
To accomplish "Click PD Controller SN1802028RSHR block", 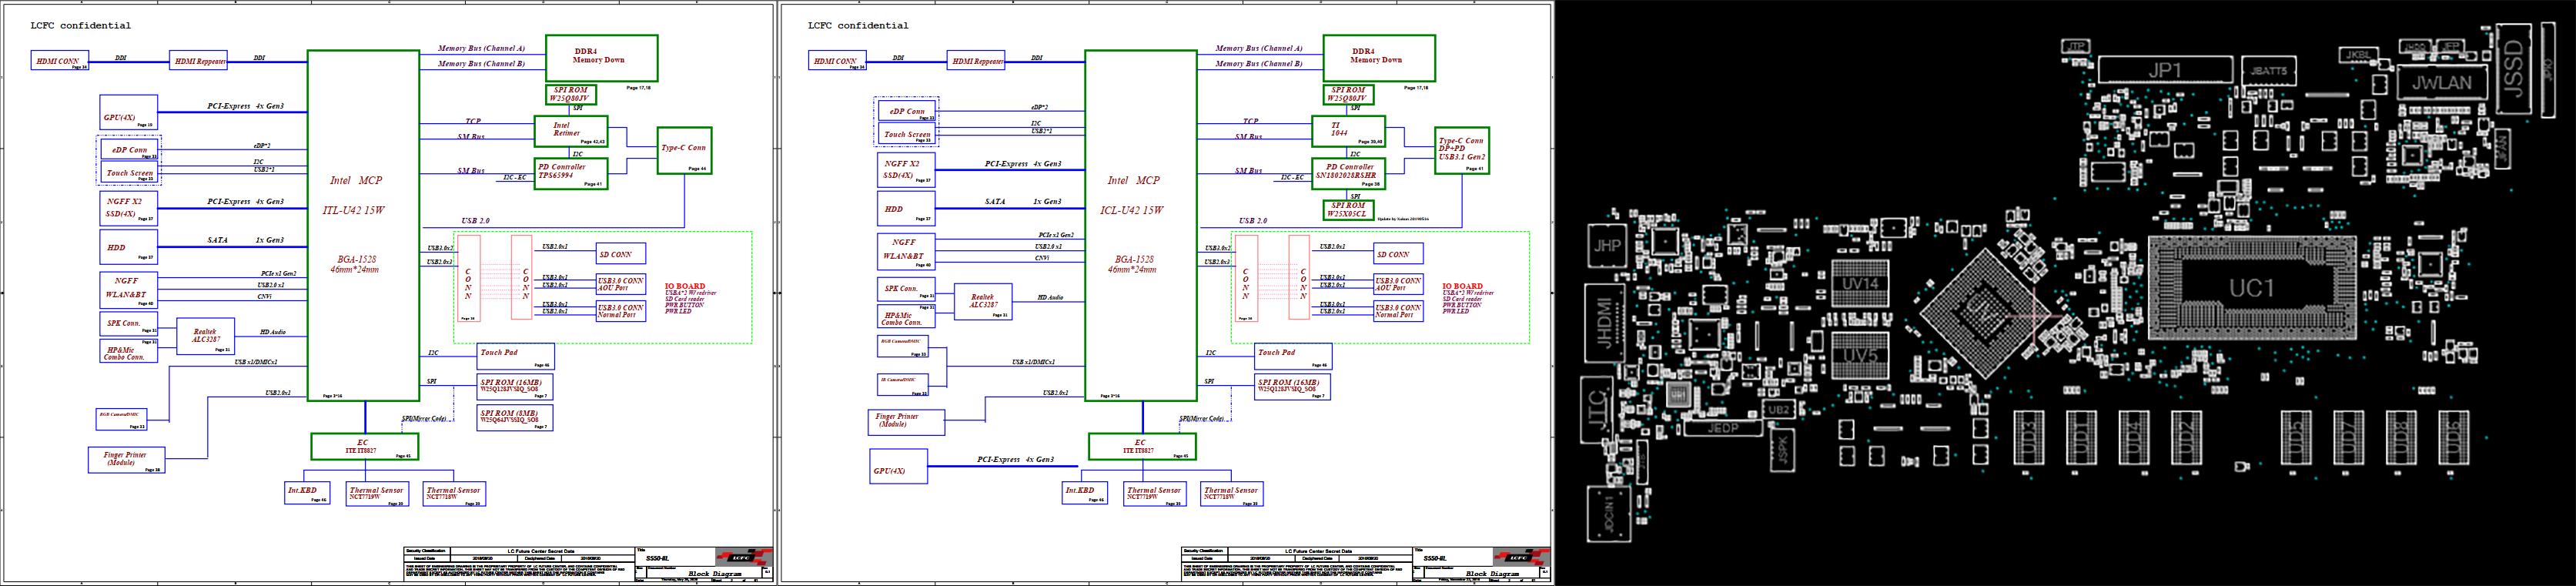I will (x=1348, y=174).
